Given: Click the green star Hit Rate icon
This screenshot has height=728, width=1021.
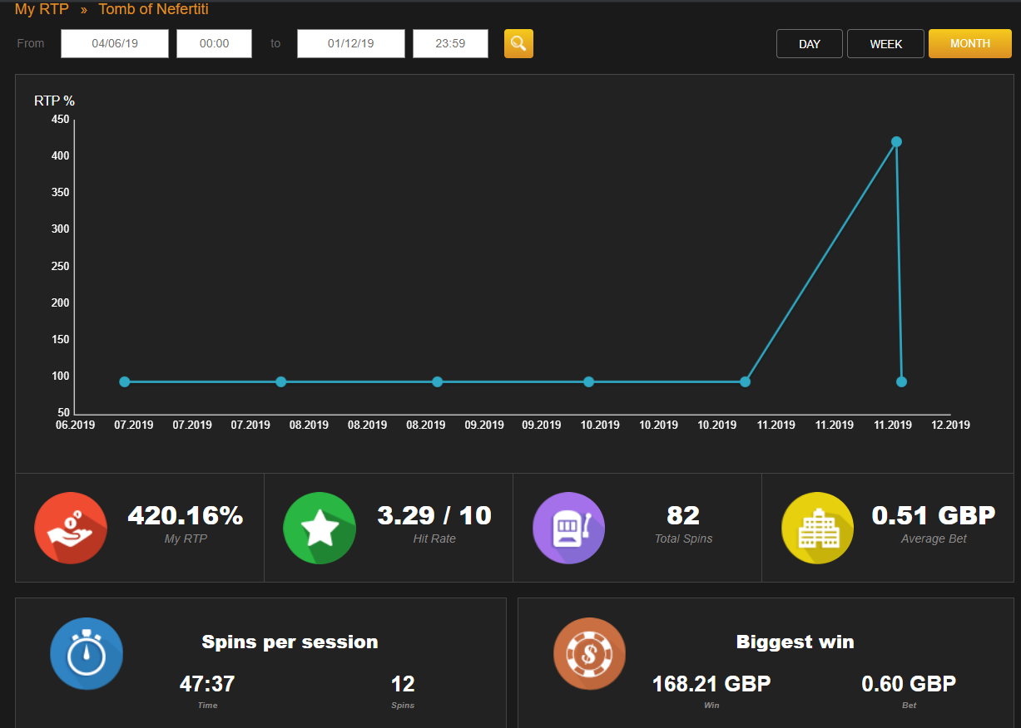Looking at the screenshot, I should click(320, 528).
